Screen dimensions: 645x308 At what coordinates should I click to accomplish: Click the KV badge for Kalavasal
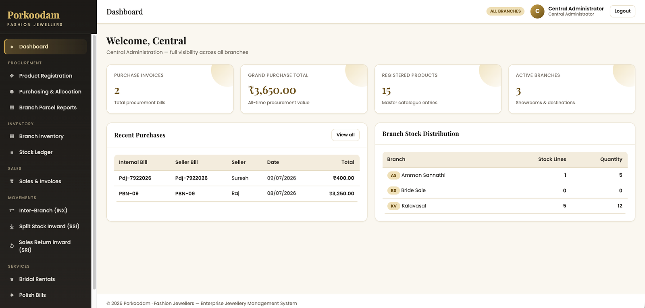pos(393,206)
